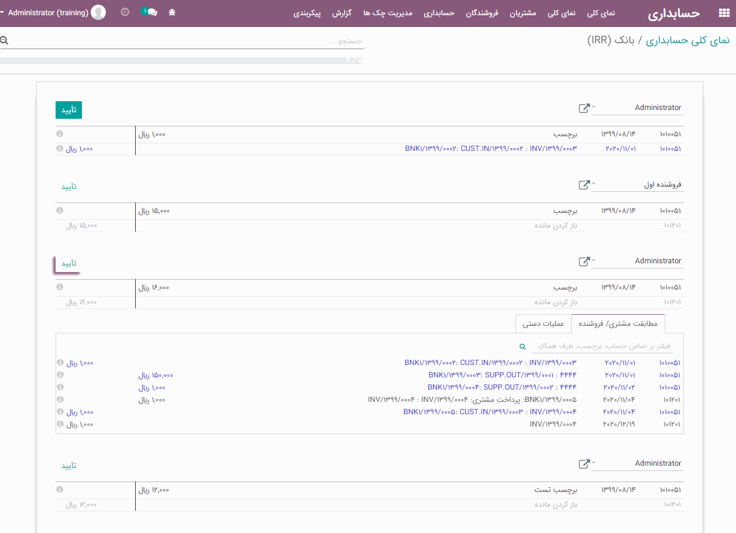Open partner dropdown showing فروشنده اول
The height and width of the screenshot is (533, 736).
tap(637, 185)
